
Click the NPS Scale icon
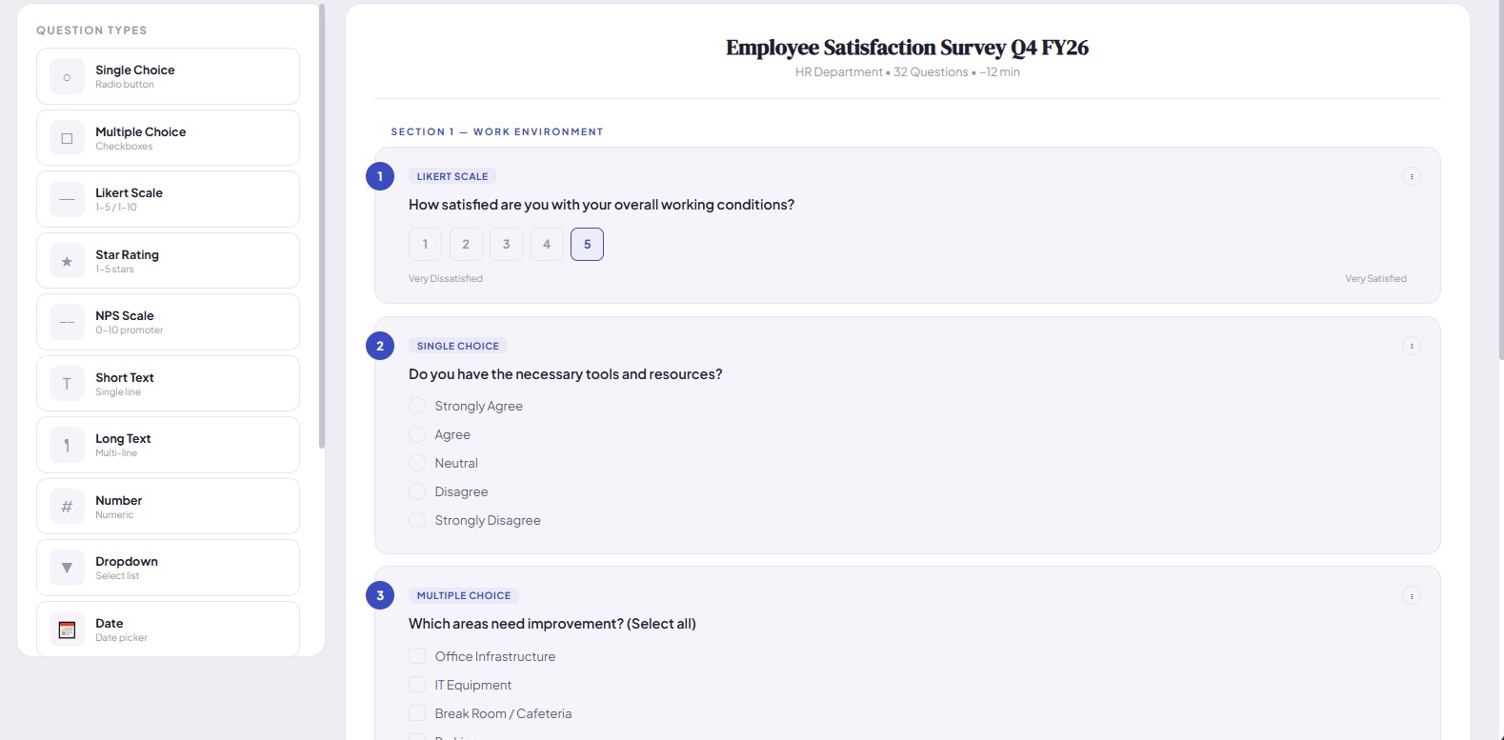point(67,323)
